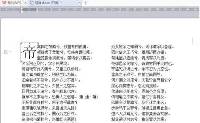This screenshot has width=200, height=123.
Task: Close the 我的WPS tab
Action: [x=25, y=3]
